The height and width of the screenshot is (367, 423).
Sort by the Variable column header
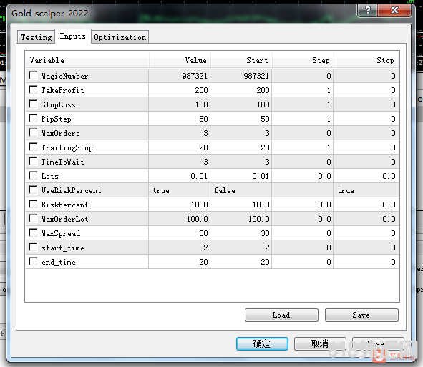(x=87, y=60)
